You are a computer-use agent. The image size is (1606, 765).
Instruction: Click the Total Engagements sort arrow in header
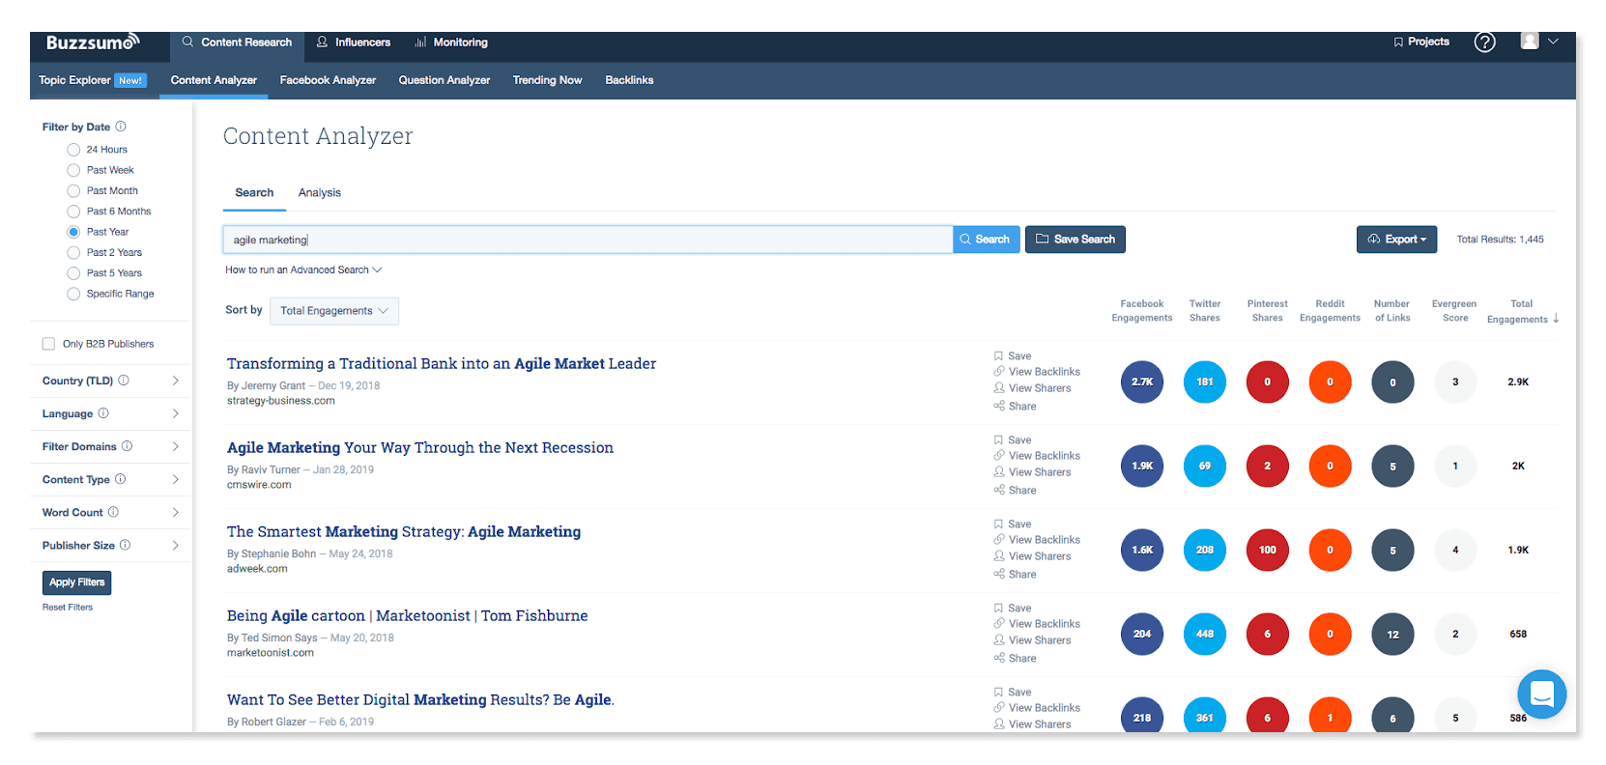1556,318
